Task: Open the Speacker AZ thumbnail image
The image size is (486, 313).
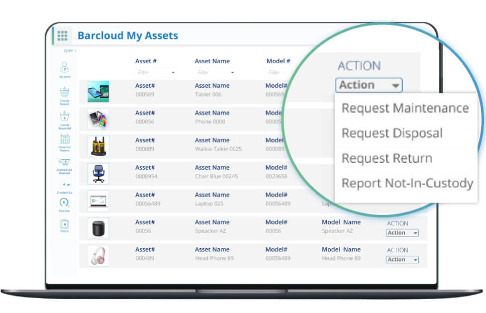Action: tap(98, 228)
